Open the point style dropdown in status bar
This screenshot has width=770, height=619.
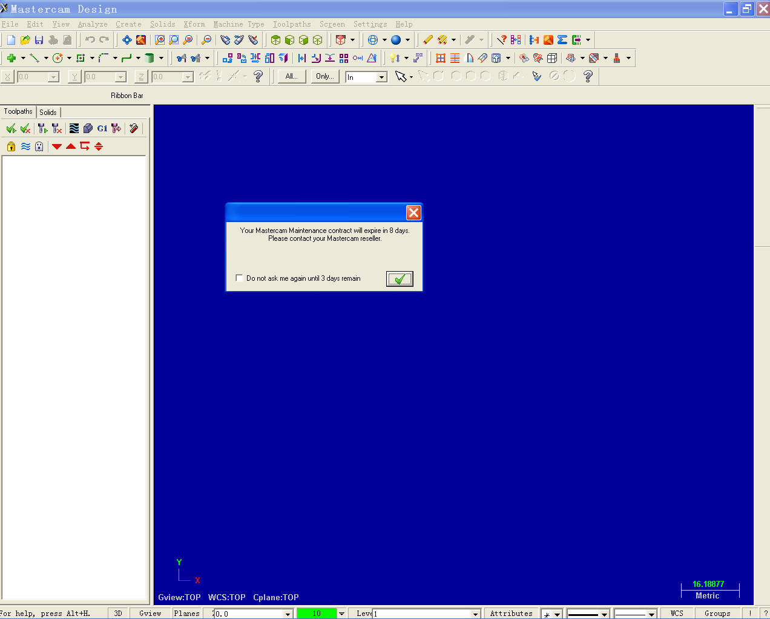557,614
